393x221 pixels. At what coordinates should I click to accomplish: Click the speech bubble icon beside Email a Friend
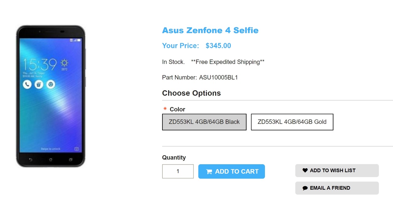305,188
